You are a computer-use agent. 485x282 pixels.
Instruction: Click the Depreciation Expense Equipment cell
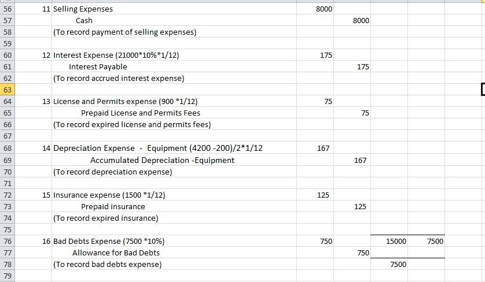coord(174,149)
